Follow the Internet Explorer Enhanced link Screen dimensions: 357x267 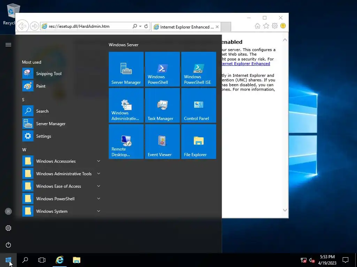pos(246,64)
